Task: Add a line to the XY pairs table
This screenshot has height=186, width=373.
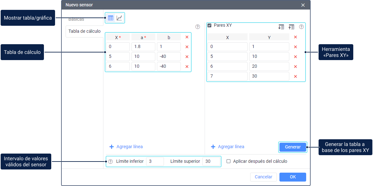Action: pos(228,147)
